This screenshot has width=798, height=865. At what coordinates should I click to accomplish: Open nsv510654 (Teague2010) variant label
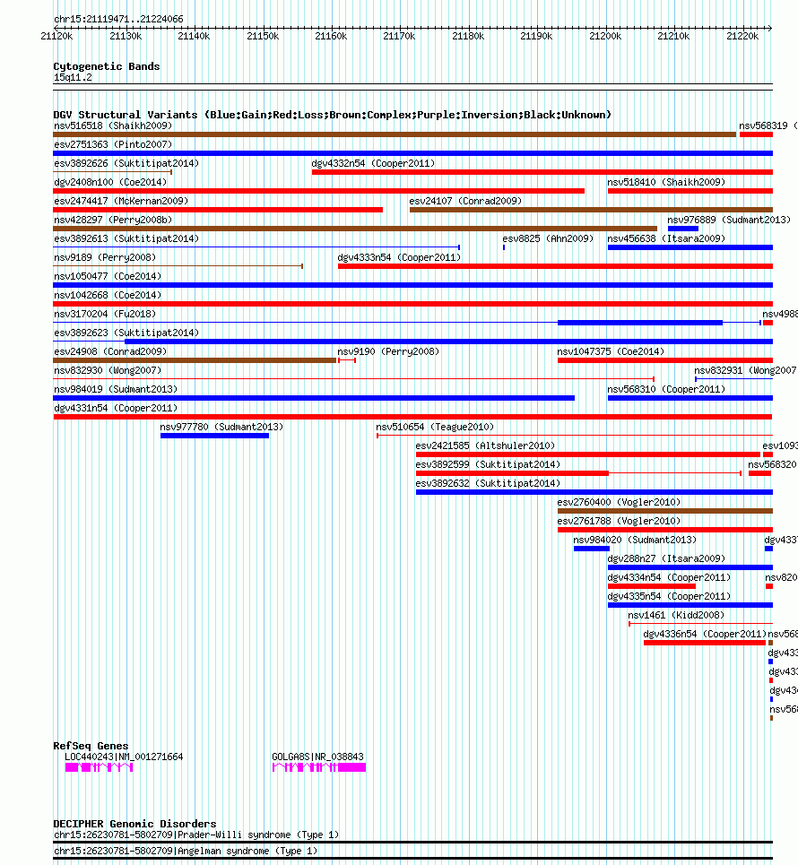[435, 427]
